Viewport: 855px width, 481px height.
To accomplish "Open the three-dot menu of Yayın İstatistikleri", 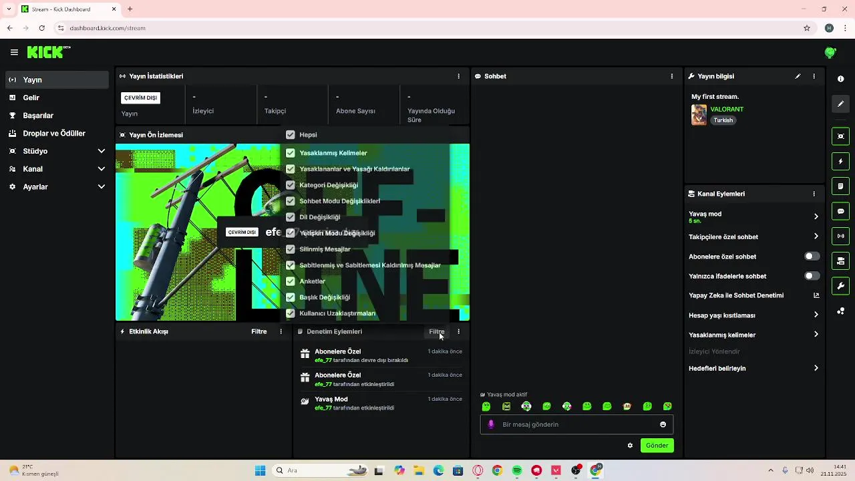I will pos(458,76).
